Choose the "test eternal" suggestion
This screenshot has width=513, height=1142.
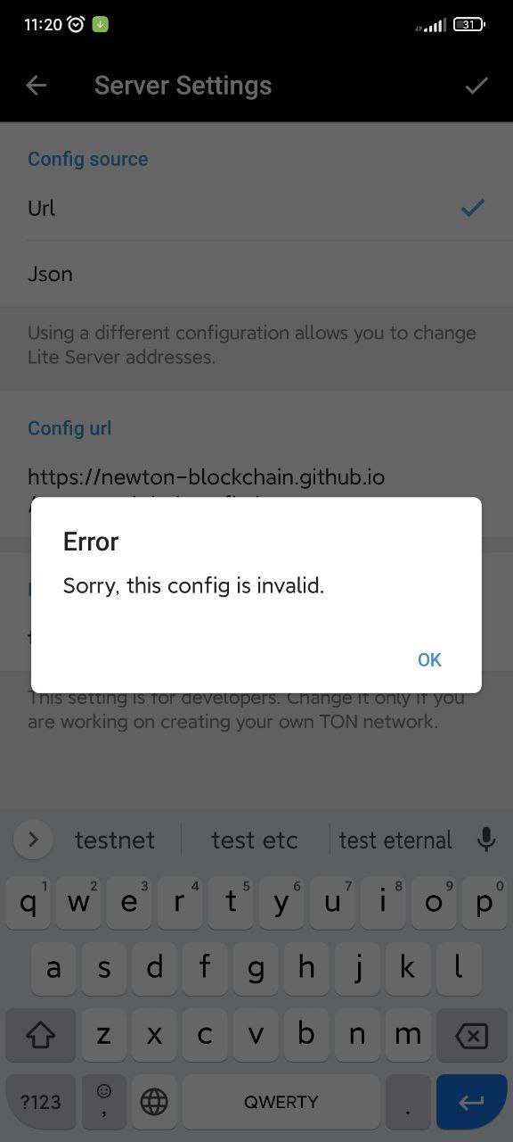395,840
